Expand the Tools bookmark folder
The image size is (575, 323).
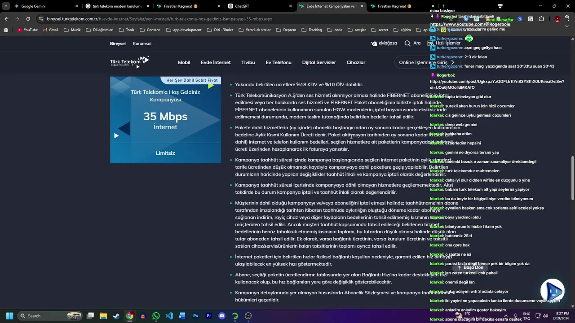pyautogui.click(x=126, y=30)
